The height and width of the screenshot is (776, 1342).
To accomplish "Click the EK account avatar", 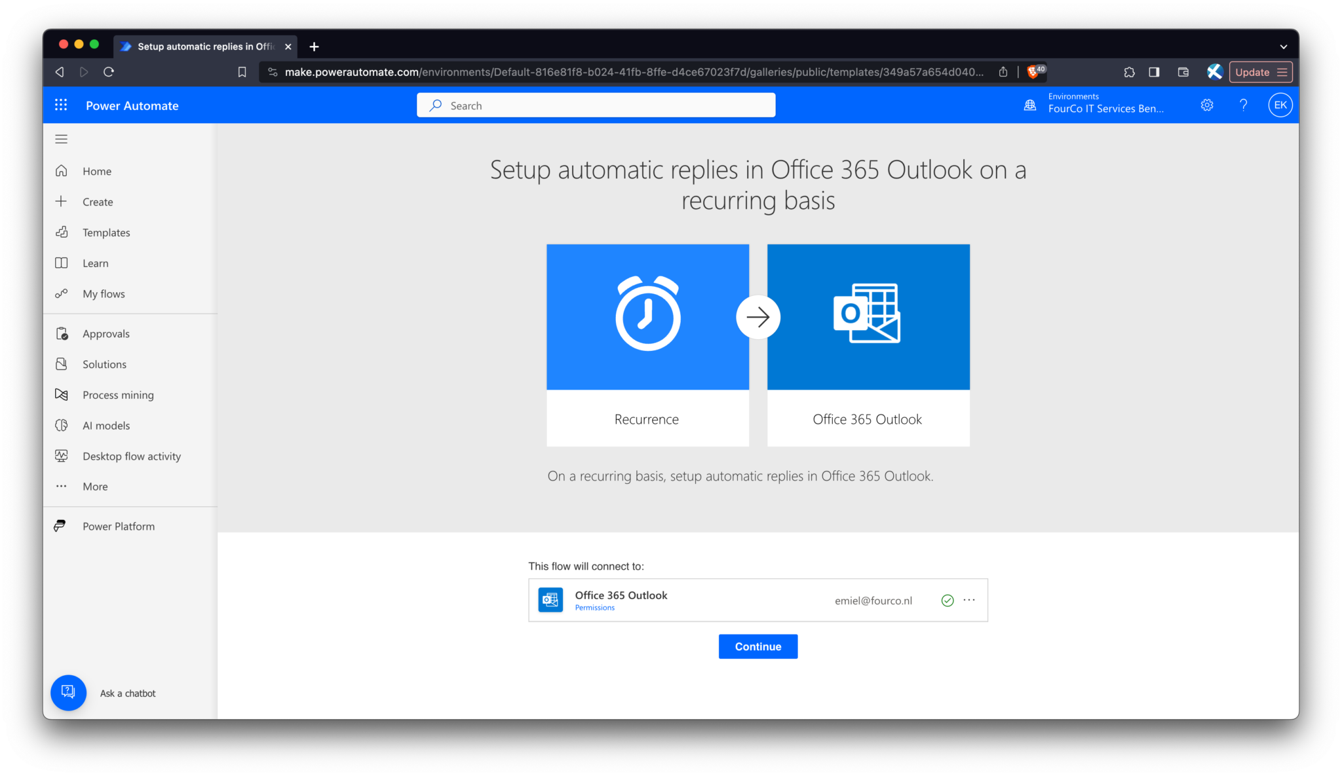I will (1280, 105).
